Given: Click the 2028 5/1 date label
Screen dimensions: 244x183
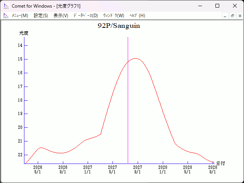Looking at the screenshot, I should point(188,170).
